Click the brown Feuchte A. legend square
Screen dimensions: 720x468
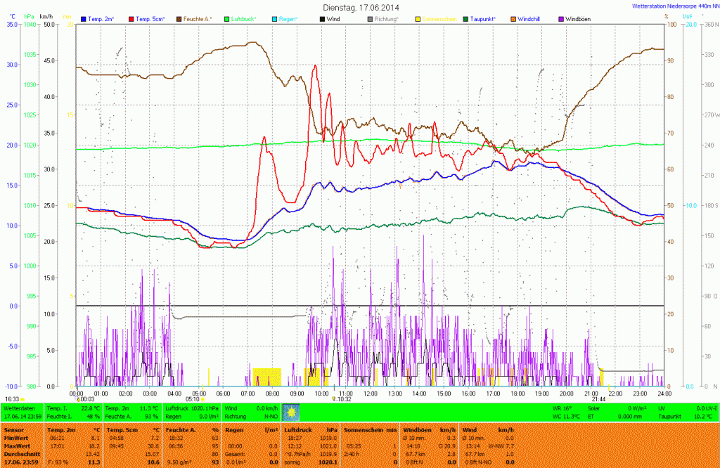[179, 18]
